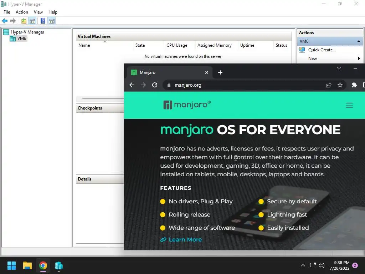Expand the New submenu arrow
Screen dimensions: 365x274
[359, 59]
